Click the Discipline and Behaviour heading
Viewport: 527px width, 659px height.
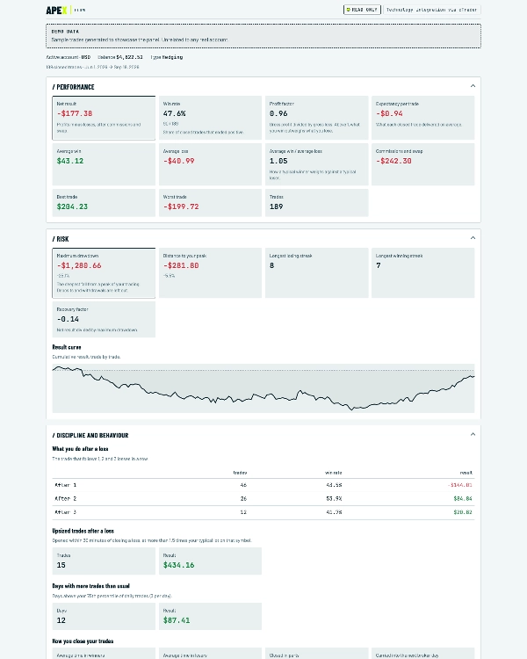90,436
